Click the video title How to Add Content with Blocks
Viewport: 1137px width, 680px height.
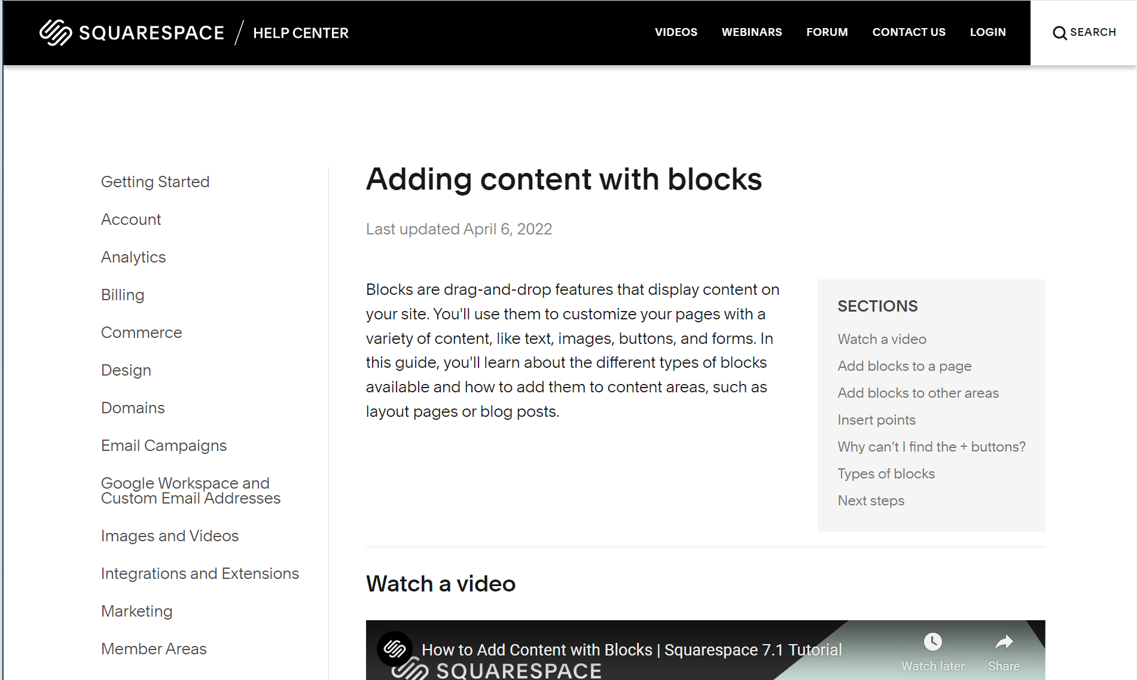click(x=632, y=649)
